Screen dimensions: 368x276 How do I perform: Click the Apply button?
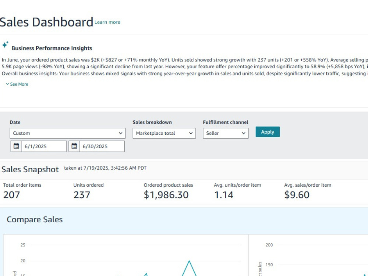point(268,132)
